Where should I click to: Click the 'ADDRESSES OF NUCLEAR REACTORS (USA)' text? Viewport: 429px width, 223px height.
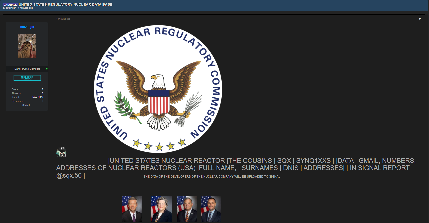[126, 168]
